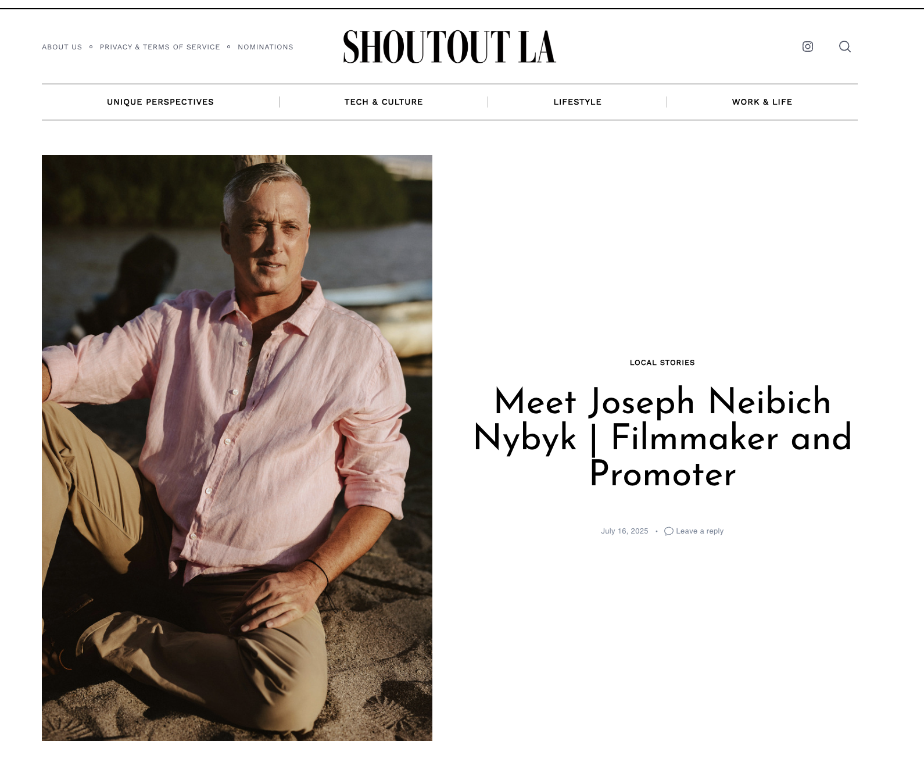Open the TECH & CULTURE navigation item
924x766 pixels.
pyautogui.click(x=384, y=102)
